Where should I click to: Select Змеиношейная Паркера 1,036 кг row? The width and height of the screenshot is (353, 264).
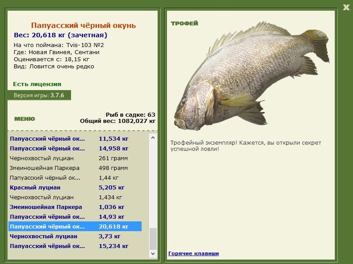coord(75,207)
